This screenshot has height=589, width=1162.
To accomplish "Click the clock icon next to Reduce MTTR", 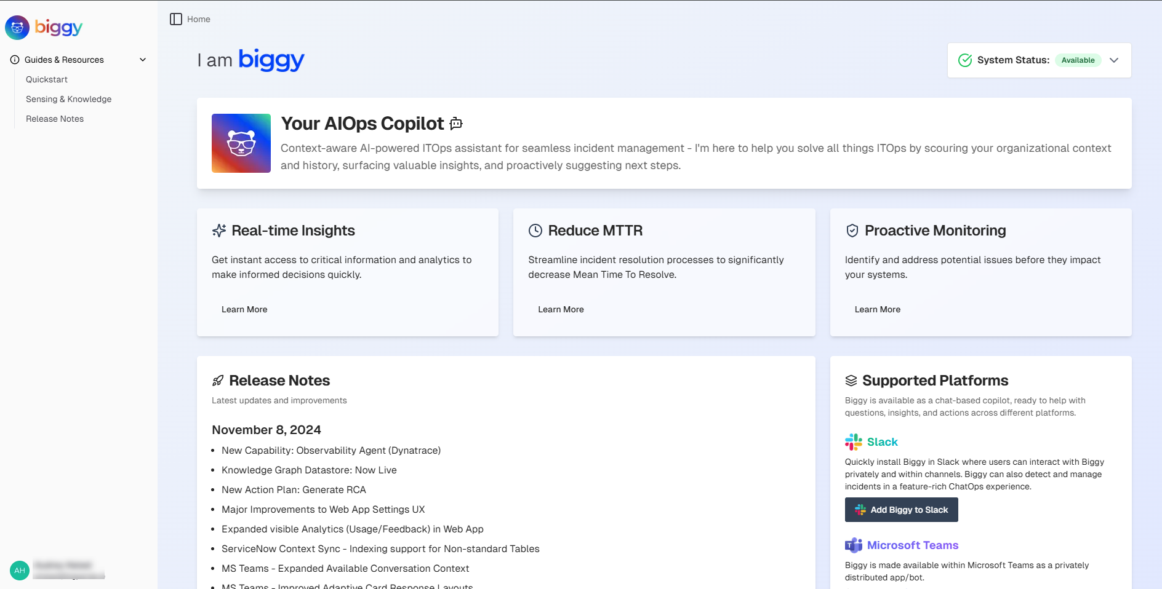I will click(x=535, y=231).
